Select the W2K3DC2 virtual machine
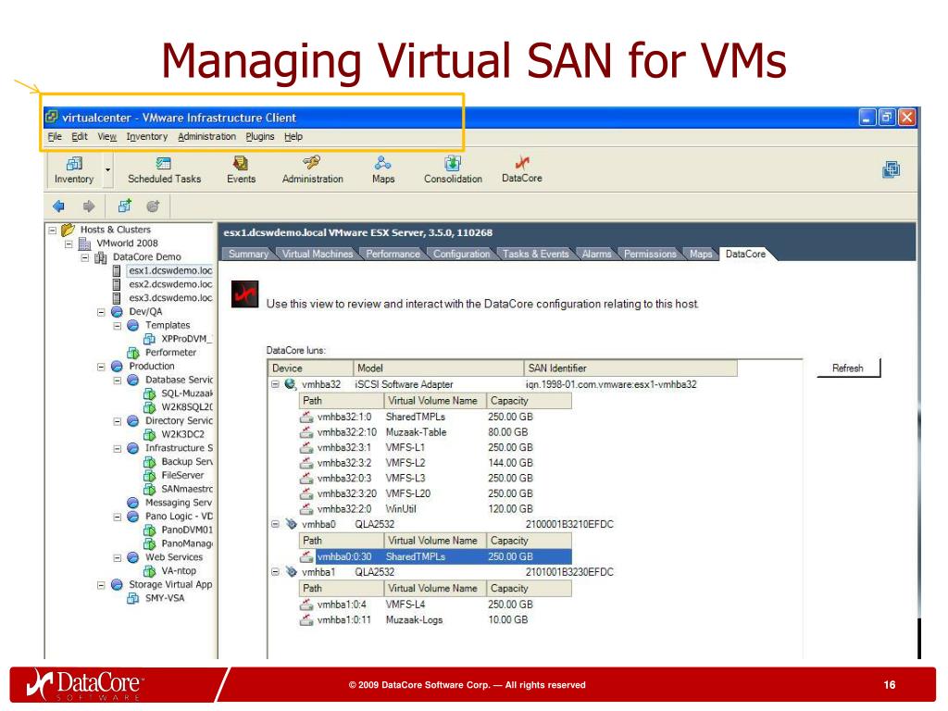 coord(182,434)
